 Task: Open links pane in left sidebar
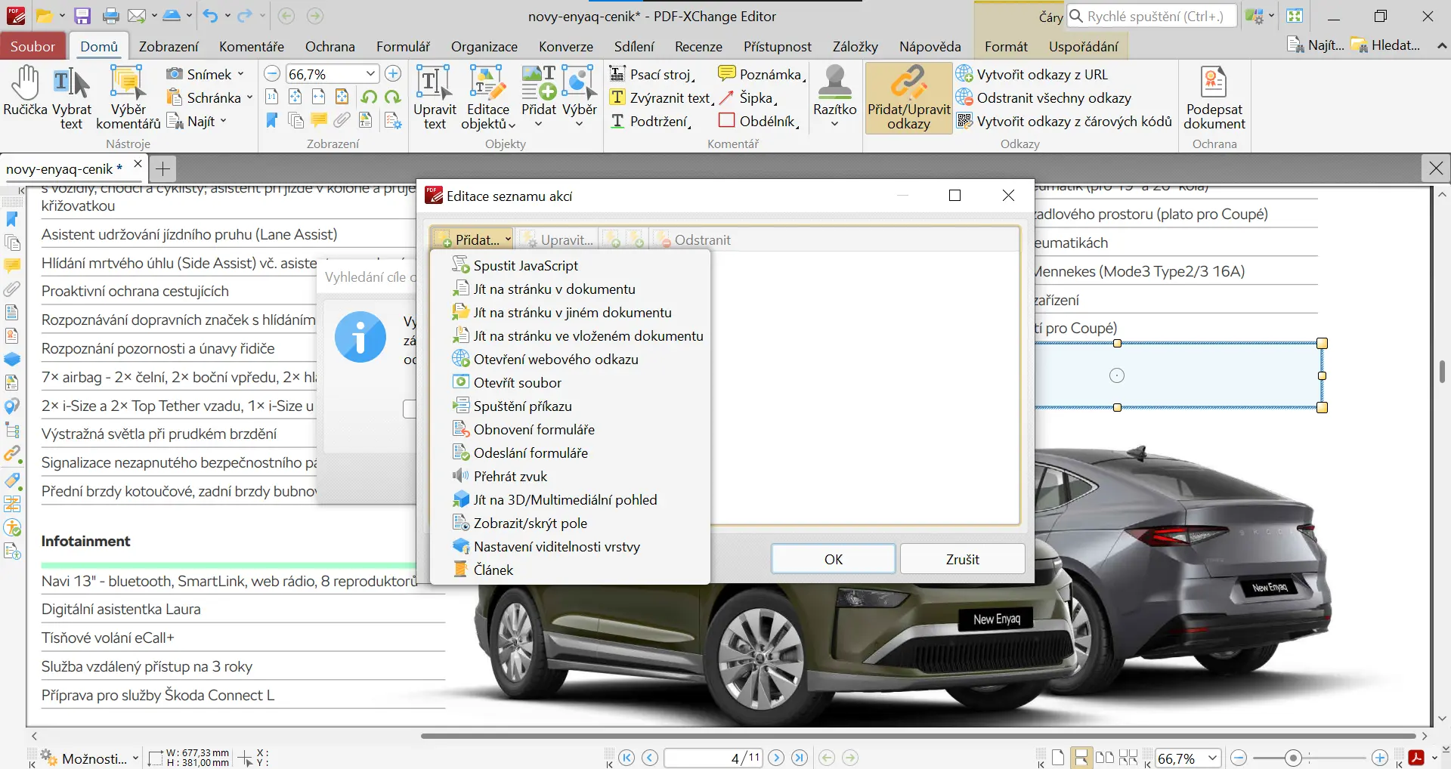(12, 454)
